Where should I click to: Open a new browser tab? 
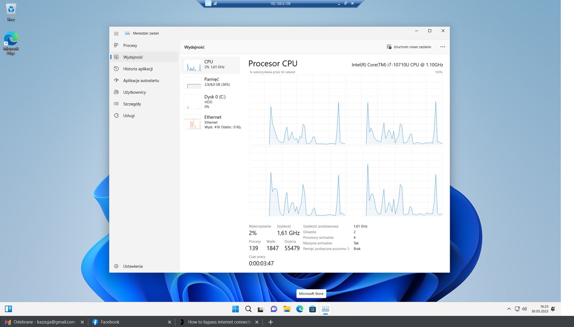tap(270, 322)
